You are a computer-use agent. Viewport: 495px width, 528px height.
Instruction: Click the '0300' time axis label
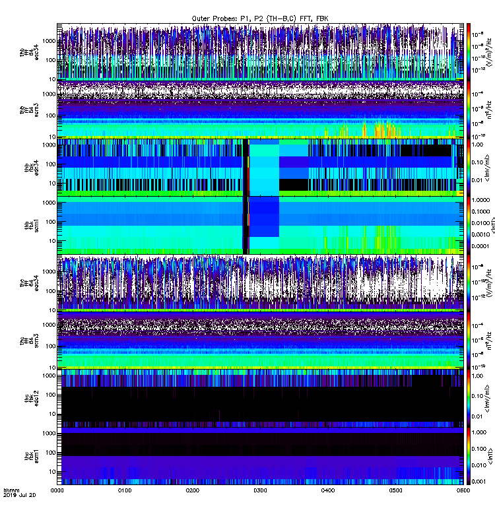click(260, 490)
